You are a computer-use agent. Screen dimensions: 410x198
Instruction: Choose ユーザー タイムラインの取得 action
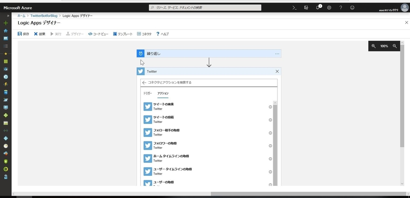(x=207, y=171)
